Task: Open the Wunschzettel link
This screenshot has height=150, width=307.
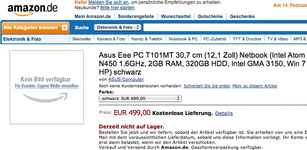Action: click(176, 17)
